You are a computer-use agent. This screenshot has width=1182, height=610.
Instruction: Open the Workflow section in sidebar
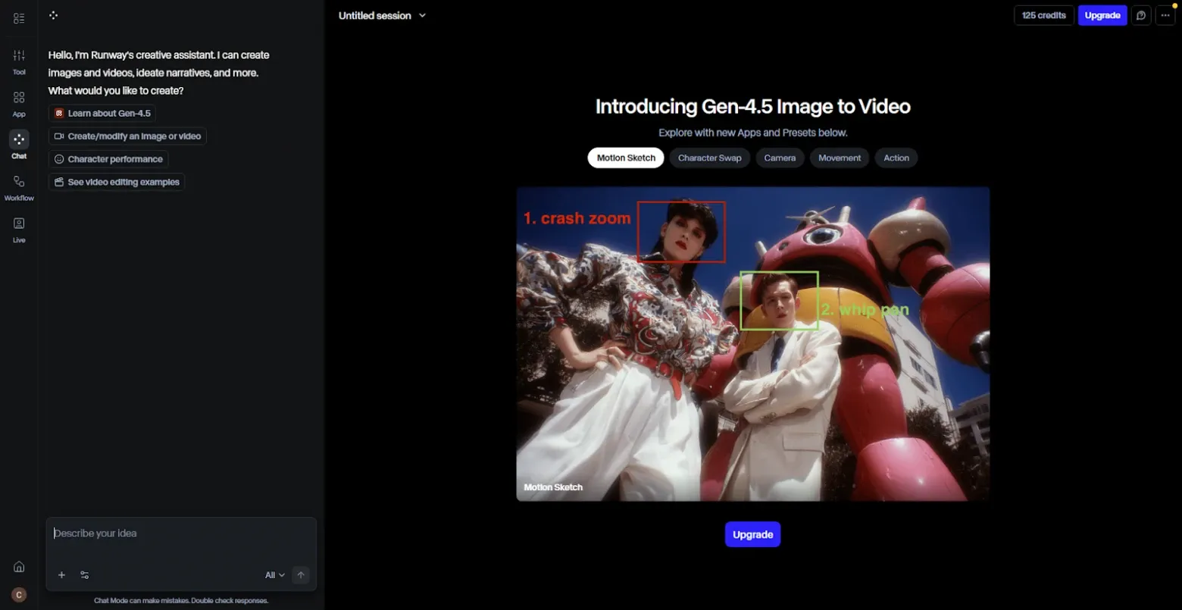tap(19, 188)
